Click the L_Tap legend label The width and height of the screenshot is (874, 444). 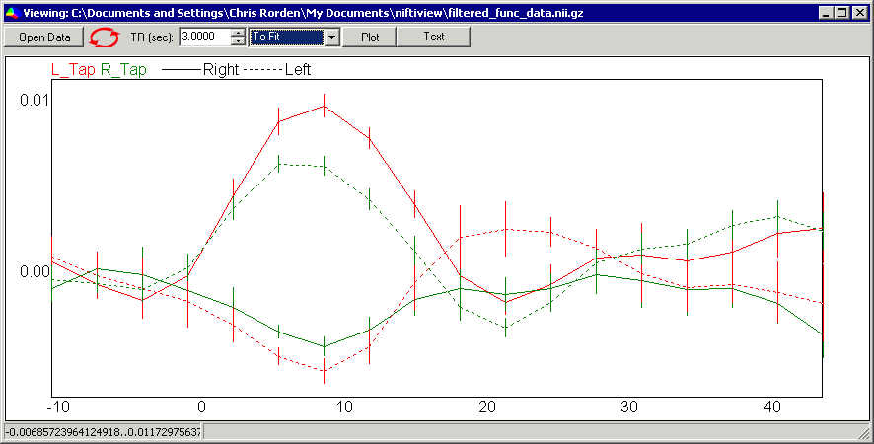point(73,70)
